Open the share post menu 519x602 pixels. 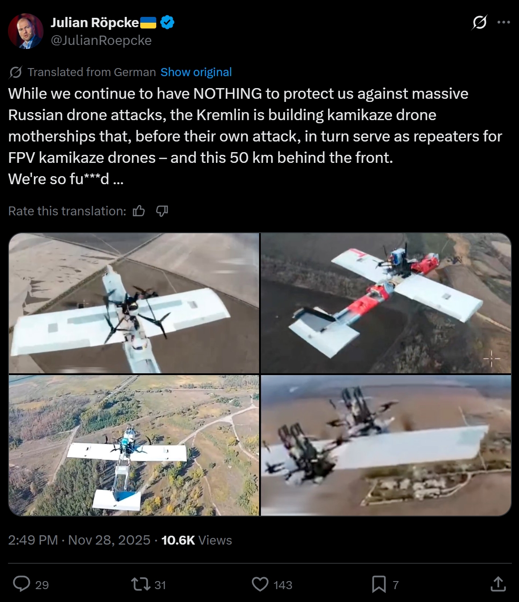pos(498,584)
